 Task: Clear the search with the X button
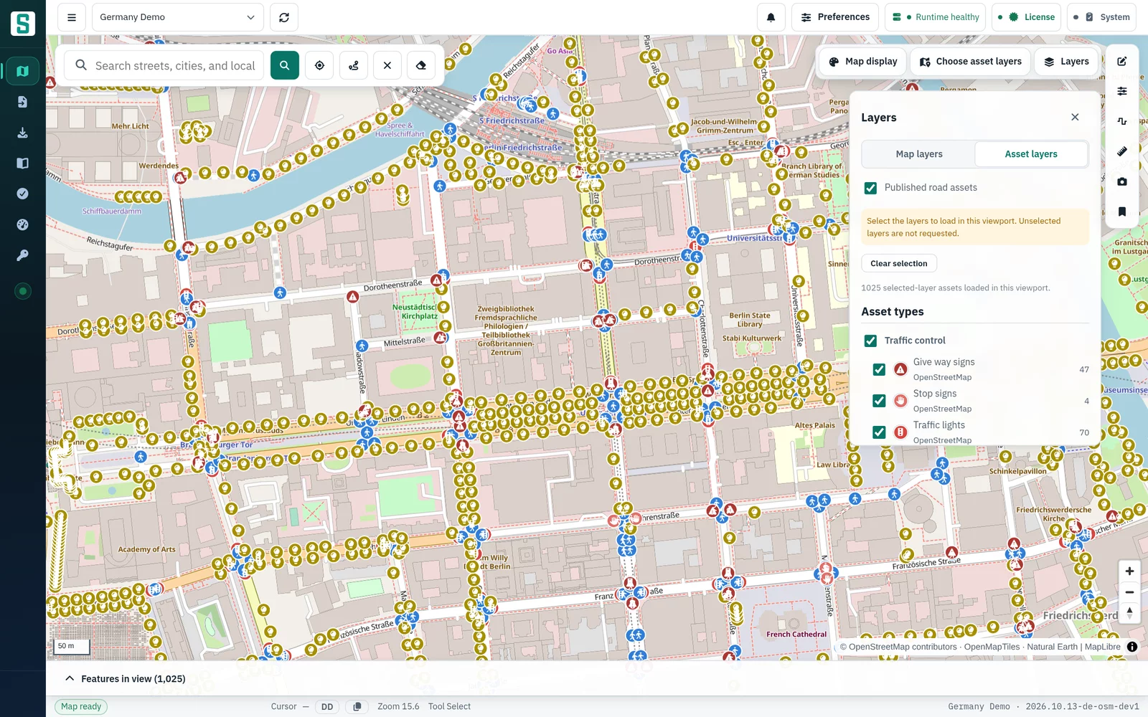pos(387,65)
